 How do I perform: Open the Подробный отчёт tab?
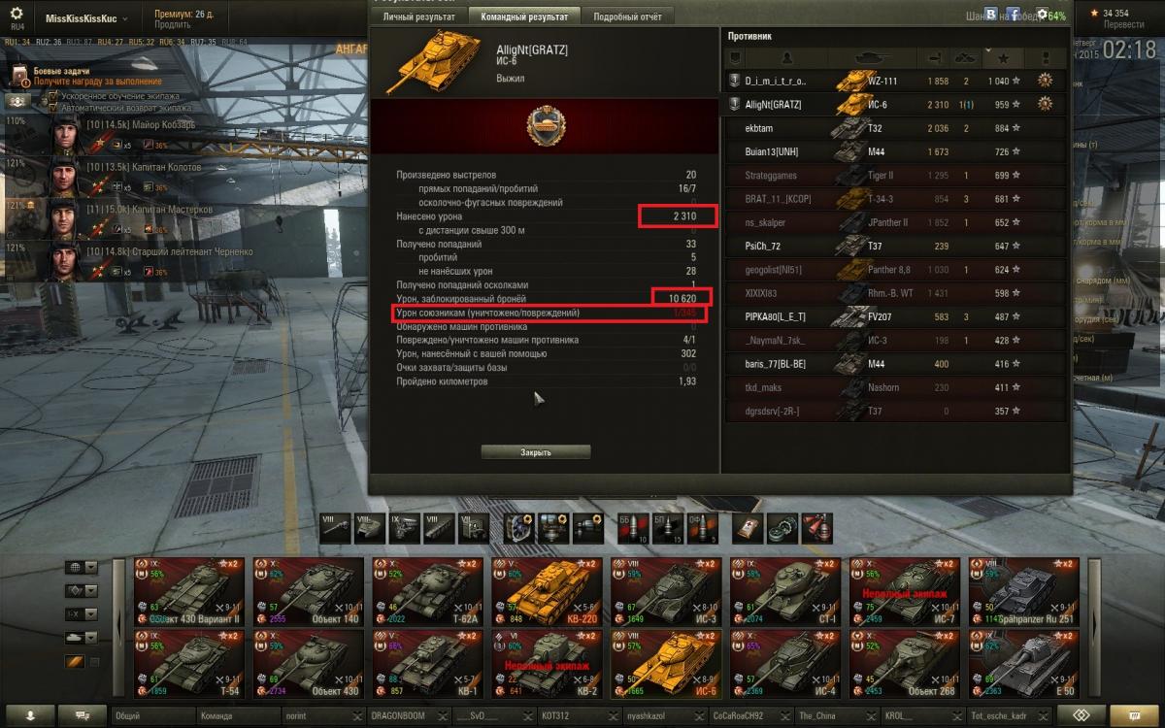627,17
